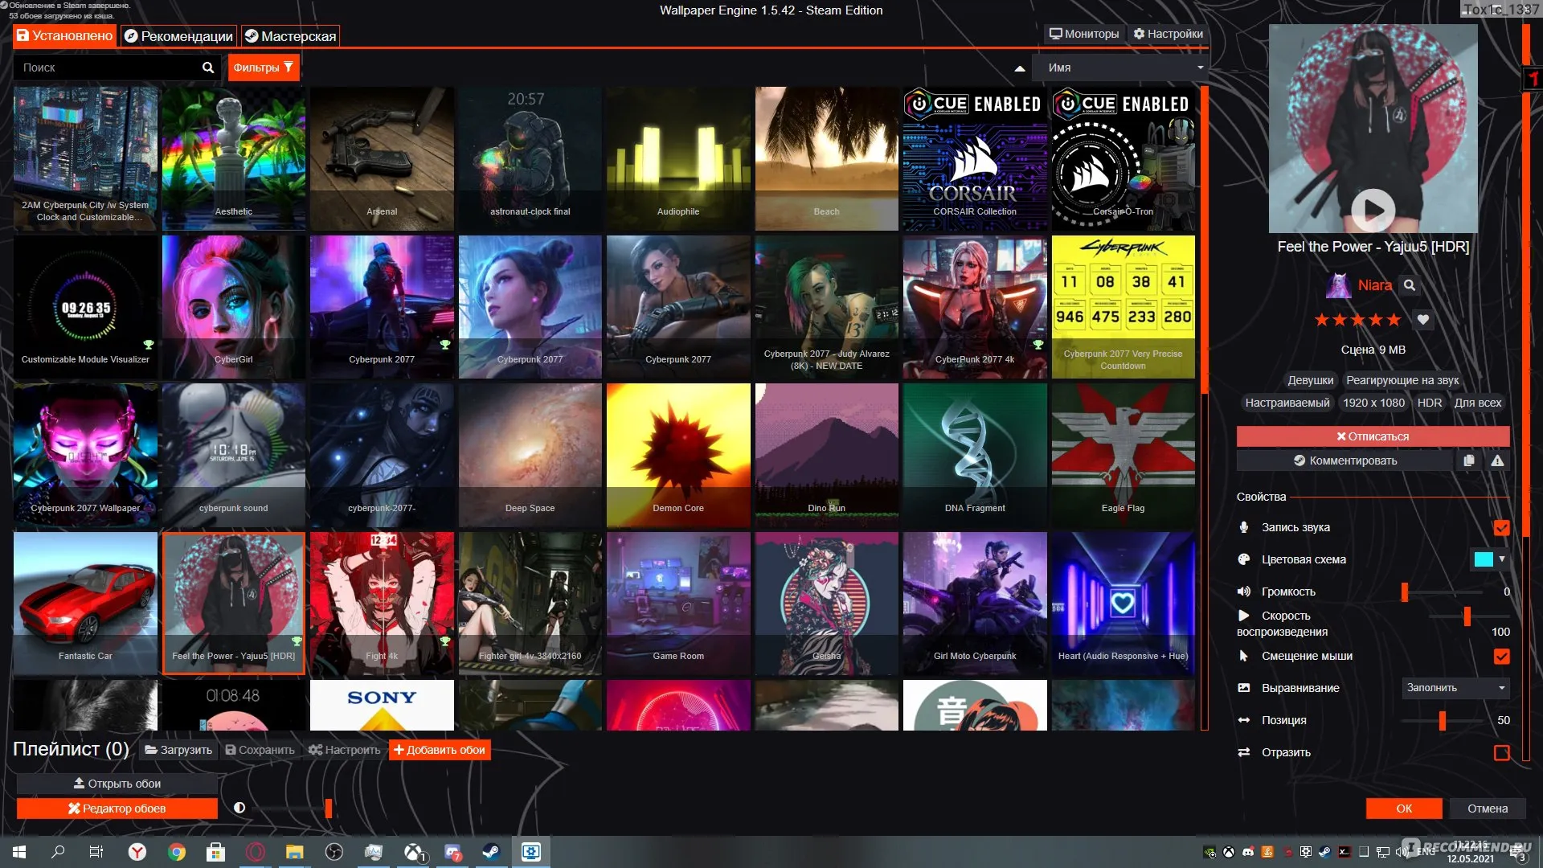Click the Загрузить playlist button

[x=178, y=750]
